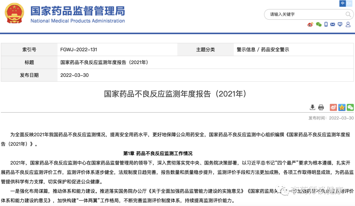Share the article with the star icon
The height and width of the screenshot is (206, 355).
tap(342, 107)
